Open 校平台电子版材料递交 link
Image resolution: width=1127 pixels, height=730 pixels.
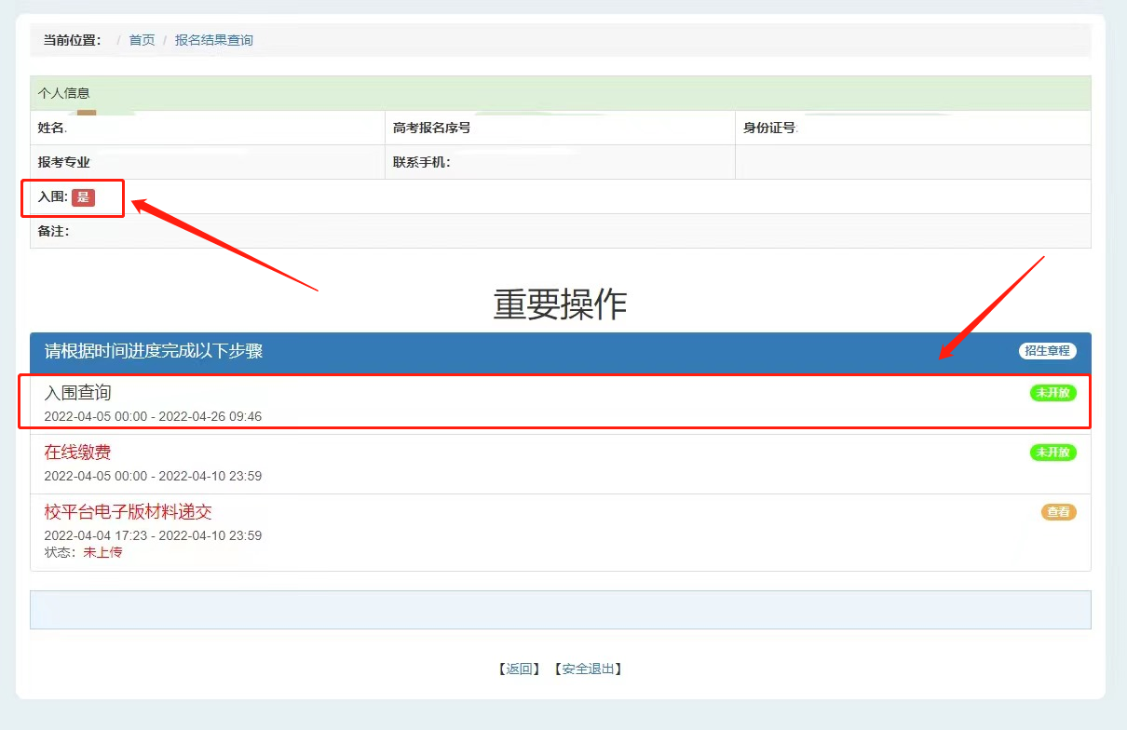(129, 512)
